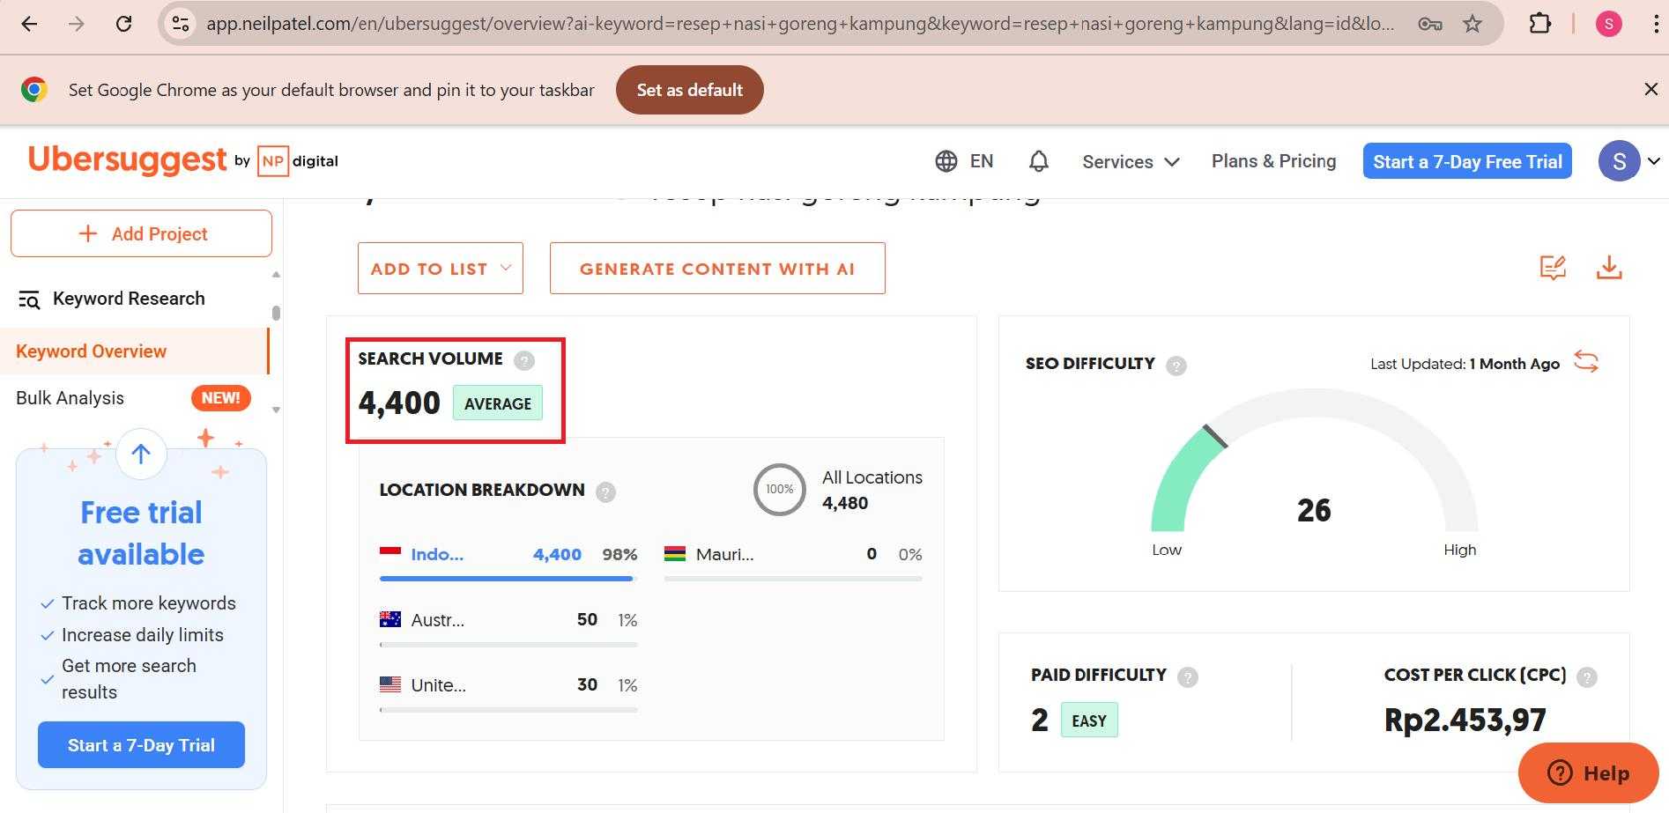Click the download report icon
Image resolution: width=1669 pixels, height=813 pixels.
1609,269
